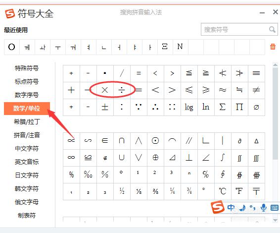Click the scrollbar down arrow
280x233 pixels.
(275, 220)
